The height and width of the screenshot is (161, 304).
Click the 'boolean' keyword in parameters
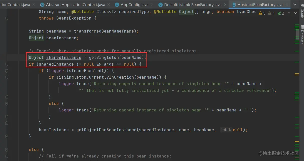point(225,12)
